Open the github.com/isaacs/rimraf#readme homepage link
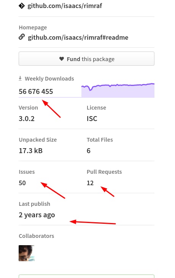This screenshot has height=278, width=175. pos(78,37)
